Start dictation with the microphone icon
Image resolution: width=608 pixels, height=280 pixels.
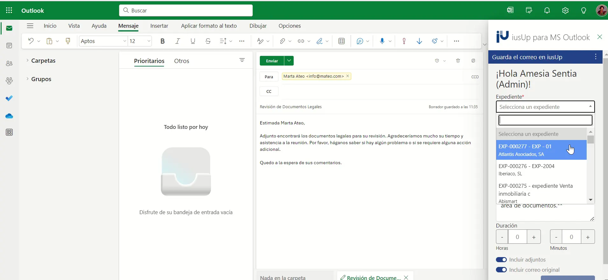pyautogui.click(x=382, y=41)
